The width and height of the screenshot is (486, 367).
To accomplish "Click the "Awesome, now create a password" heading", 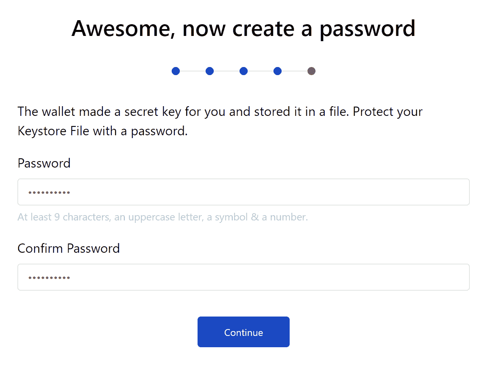I will tap(243, 28).
